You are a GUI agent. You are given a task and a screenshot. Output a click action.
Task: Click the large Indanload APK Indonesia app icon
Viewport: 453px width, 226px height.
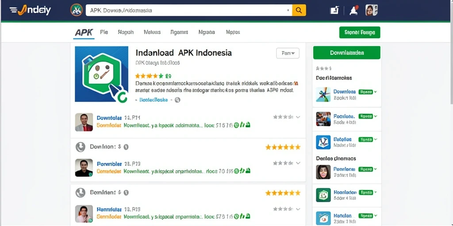click(101, 74)
